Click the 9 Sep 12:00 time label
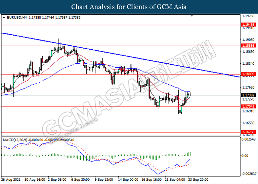Image resolution: width=258 pixels, height=184 pixels. coord(104,180)
